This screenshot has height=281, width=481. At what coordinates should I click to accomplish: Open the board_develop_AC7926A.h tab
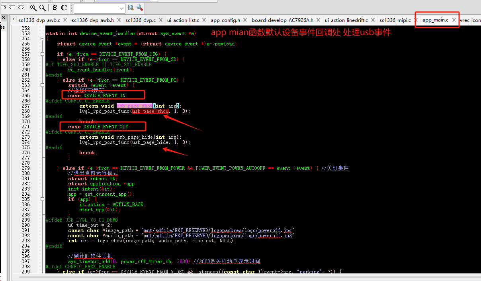click(x=283, y=20)
